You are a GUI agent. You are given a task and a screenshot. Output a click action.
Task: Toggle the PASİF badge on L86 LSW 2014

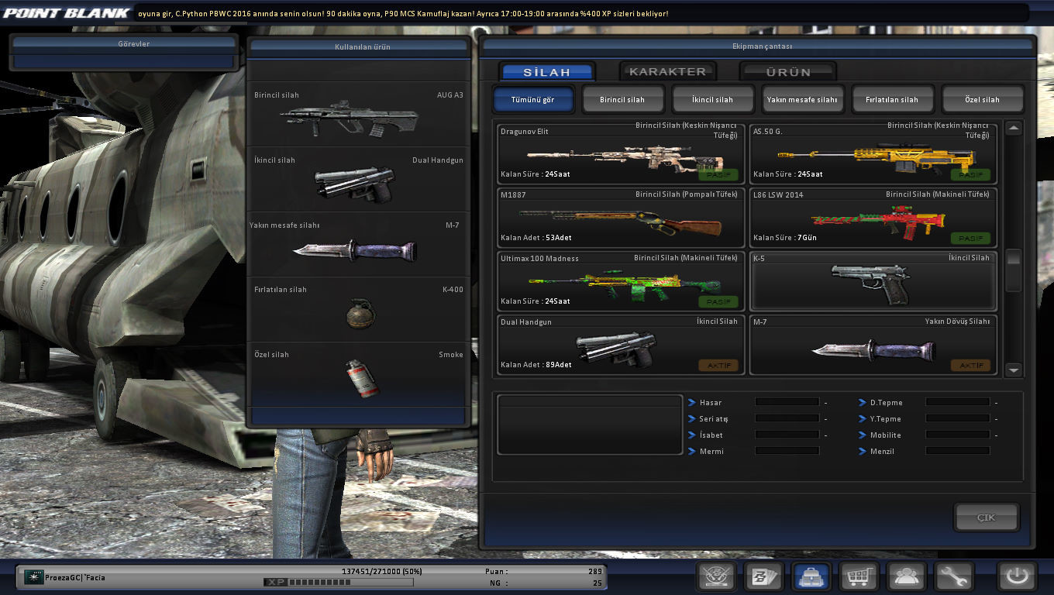coord(970,238)
